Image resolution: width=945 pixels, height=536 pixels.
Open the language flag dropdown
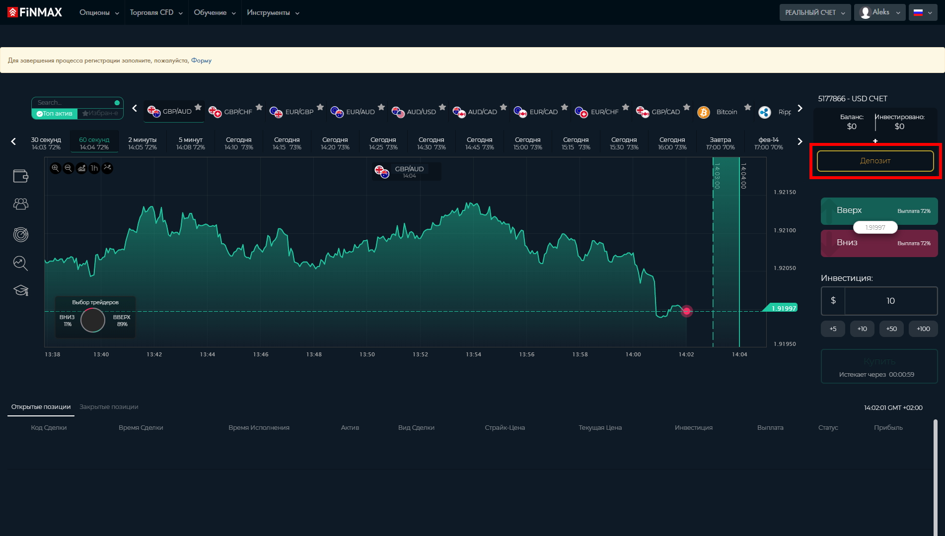923,12
